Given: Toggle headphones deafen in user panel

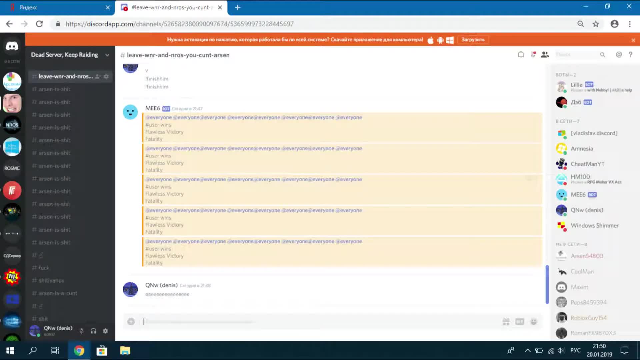Looking at the screenshot, I should pos(93,331).
